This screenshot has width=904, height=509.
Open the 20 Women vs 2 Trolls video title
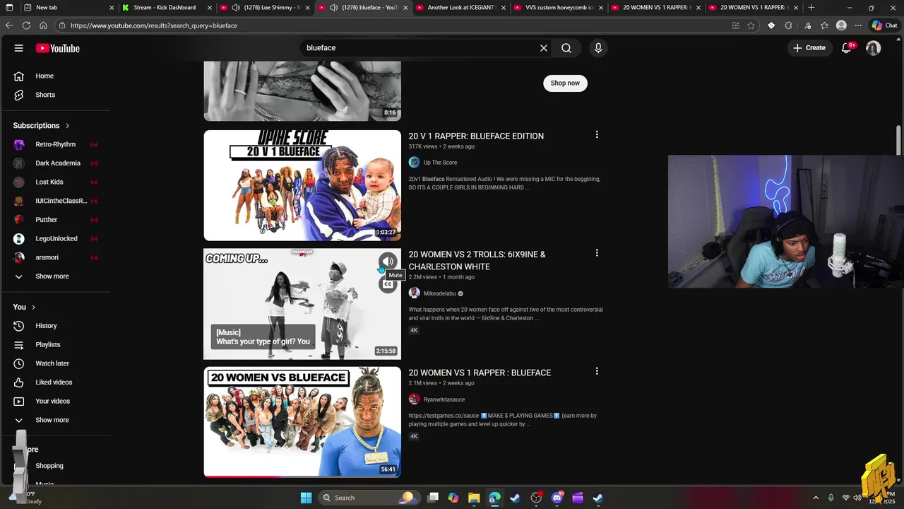pos(477,260)
